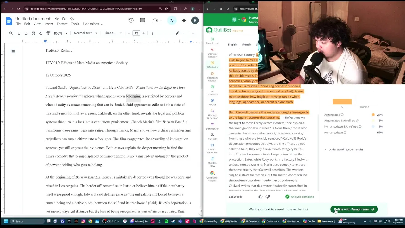The image size is (405, 228).
Task: Show info for Human-written percentage
Action: 345,133
